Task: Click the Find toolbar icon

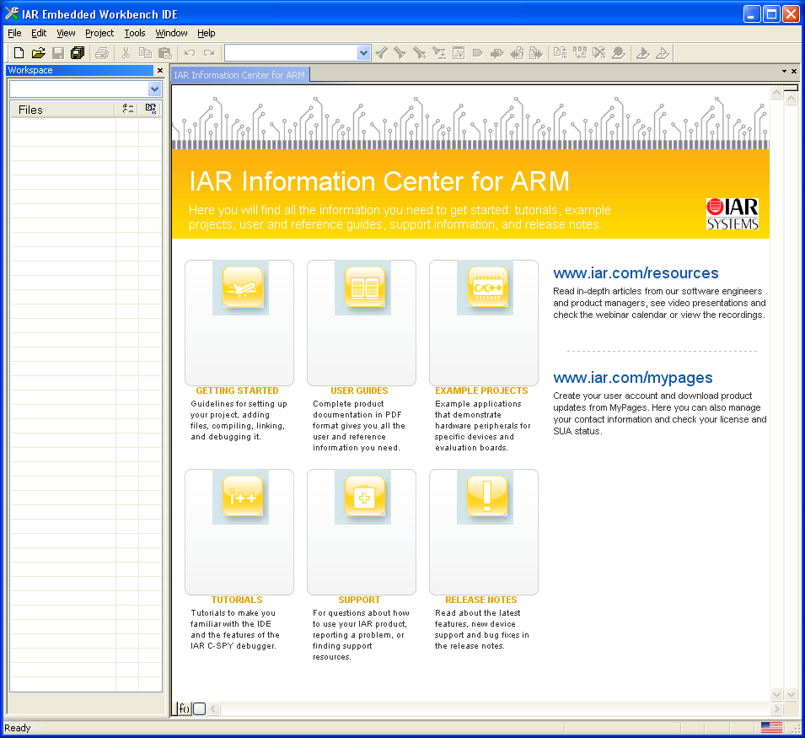Action: (x=420, y=53)
